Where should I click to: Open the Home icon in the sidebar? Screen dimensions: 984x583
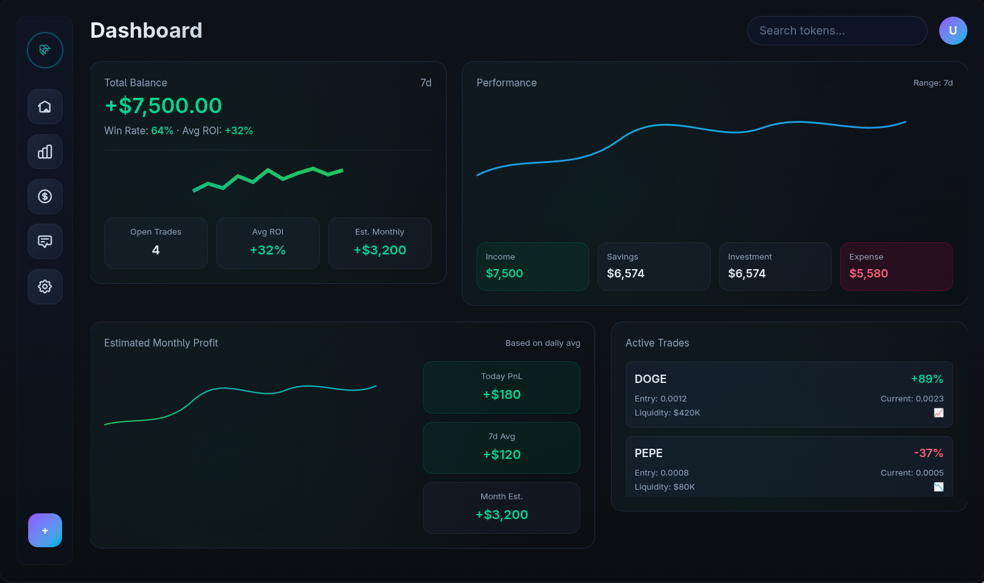click(x=45, y=106)
